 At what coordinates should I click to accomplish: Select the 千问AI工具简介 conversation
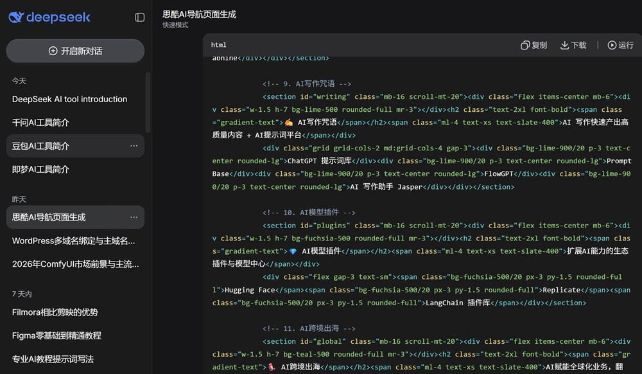(x=40, y=122)
